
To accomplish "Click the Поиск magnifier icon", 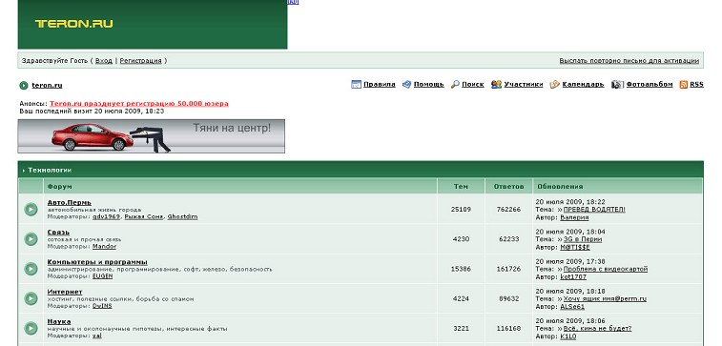I will tap(455, 85).
